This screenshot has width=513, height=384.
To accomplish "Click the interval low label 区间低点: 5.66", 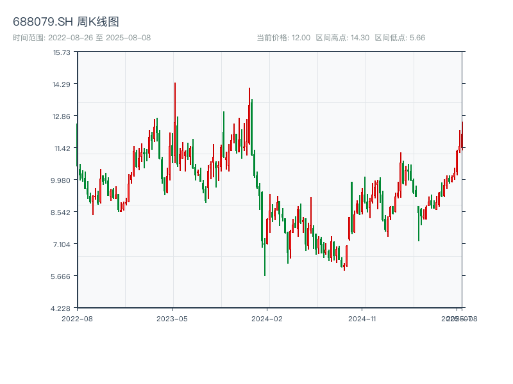I will coord(399,38).
